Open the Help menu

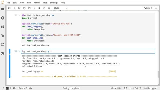pyautogui.click(x=63, y=3)
